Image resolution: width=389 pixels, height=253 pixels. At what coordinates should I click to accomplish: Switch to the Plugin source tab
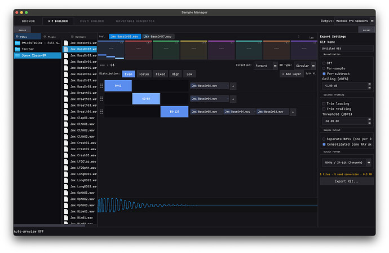click(x=50, y=37)
